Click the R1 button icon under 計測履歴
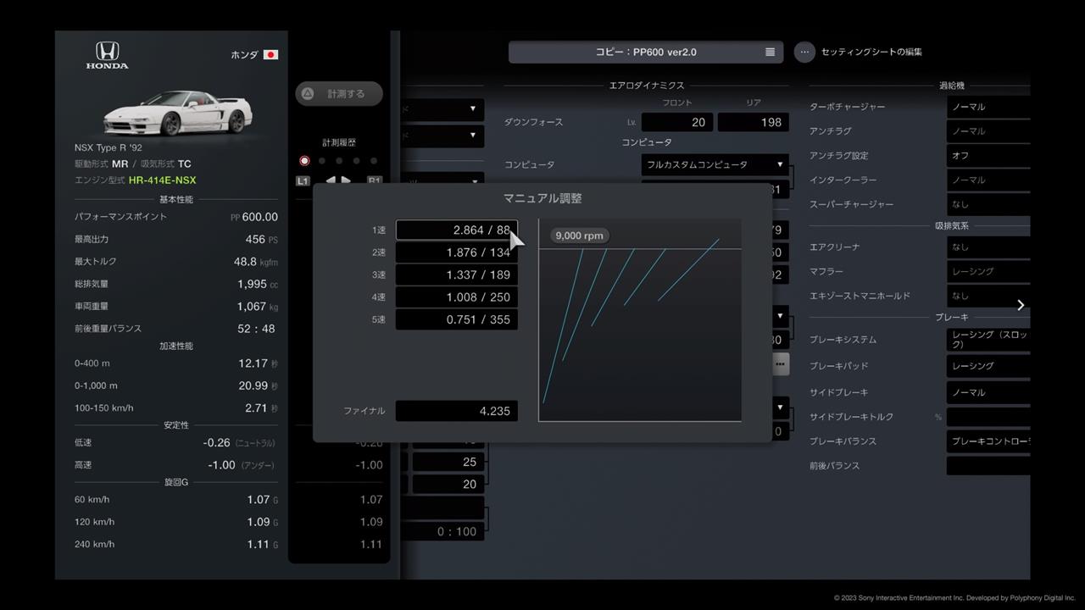This screenshot has height=610, width=1085. tap(375, 180)
